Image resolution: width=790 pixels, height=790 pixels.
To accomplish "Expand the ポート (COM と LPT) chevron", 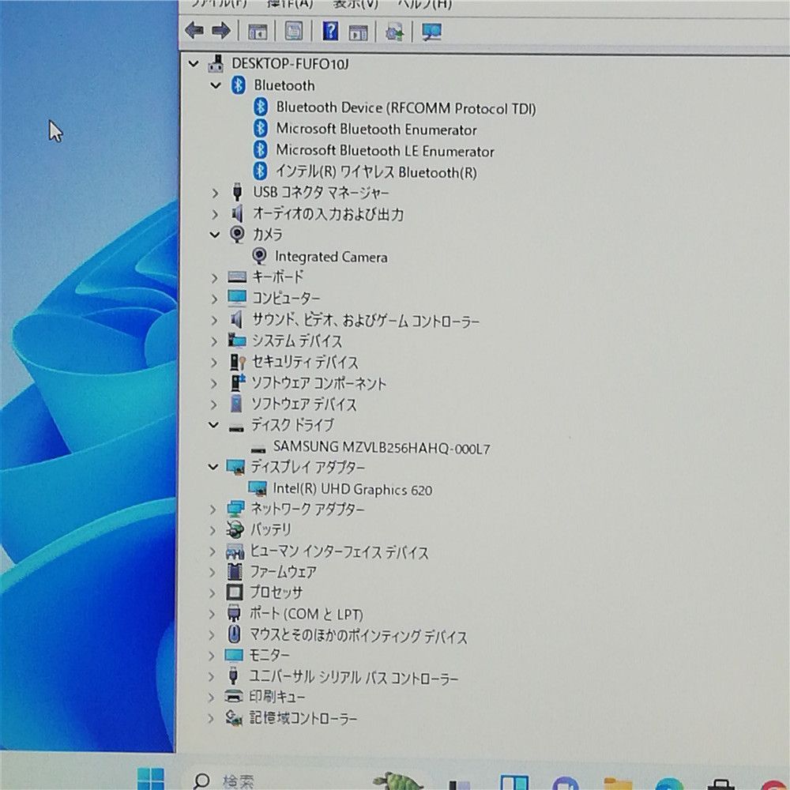I will [x=212, y=614].
